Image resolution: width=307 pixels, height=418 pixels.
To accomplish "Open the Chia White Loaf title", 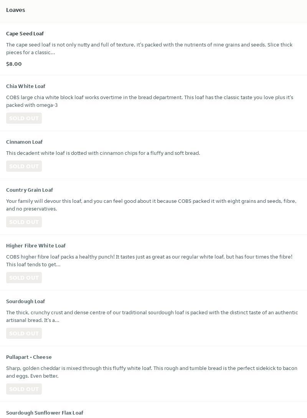I will [26, 86].
